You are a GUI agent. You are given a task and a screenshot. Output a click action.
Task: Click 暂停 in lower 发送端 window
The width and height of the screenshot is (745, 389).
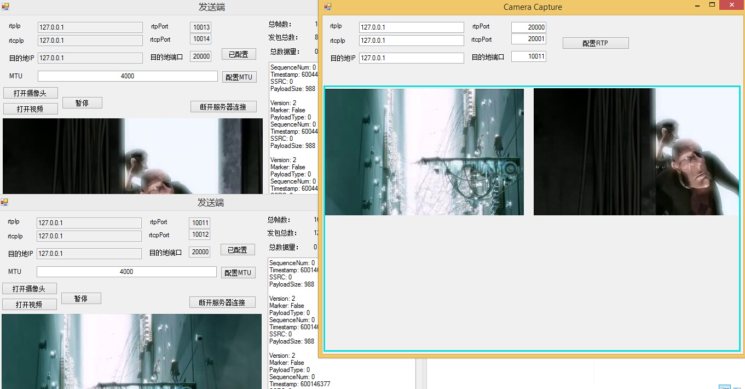81,298
